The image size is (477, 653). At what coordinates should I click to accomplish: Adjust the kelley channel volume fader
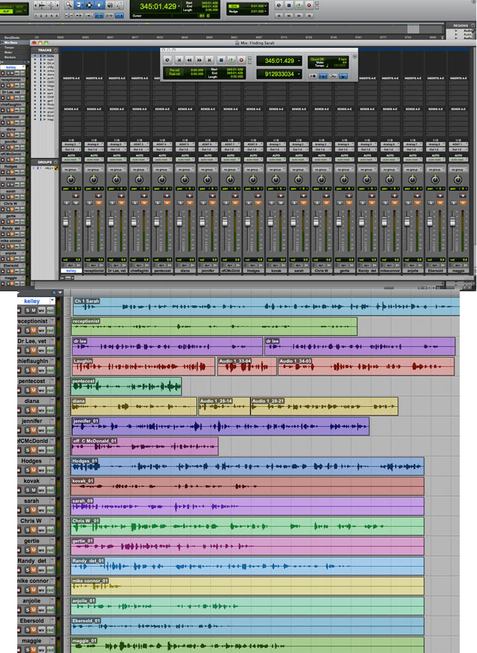(x=66, y=221)
